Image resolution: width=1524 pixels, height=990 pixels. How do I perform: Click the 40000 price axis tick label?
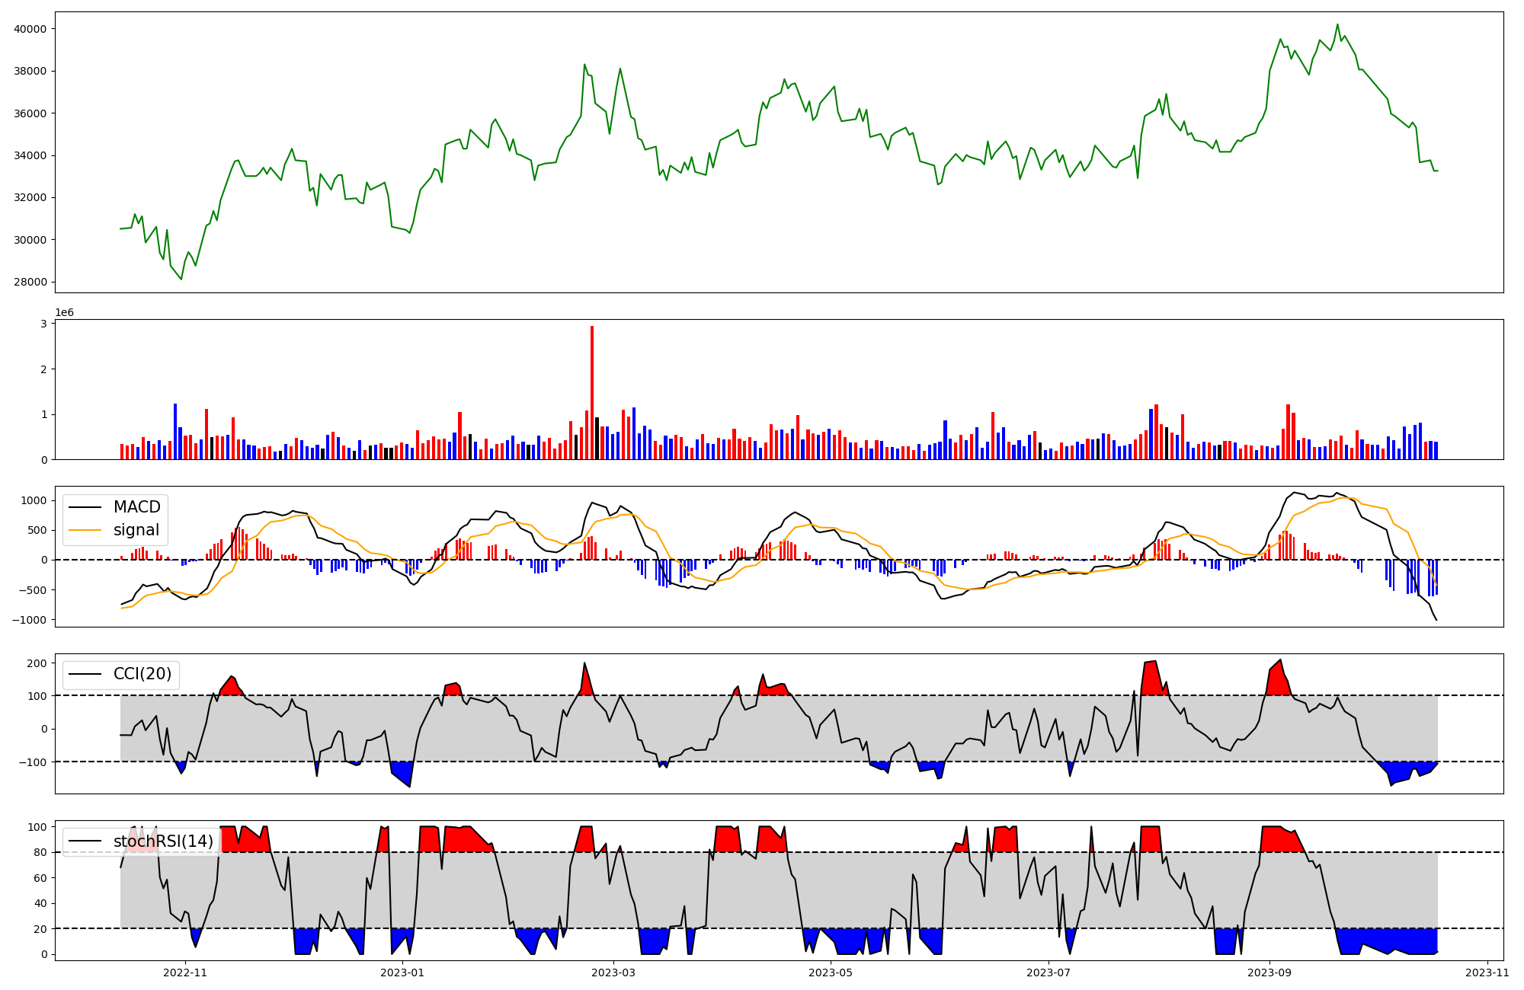(x=30, y=29)
